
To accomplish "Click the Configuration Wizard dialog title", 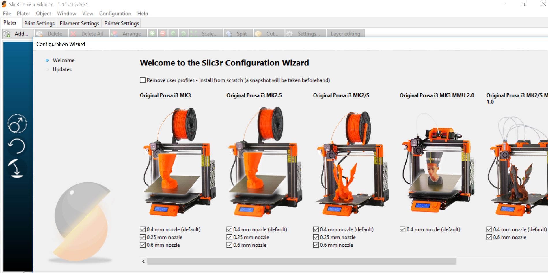I will pyautogui.click(x=61, y=44).
